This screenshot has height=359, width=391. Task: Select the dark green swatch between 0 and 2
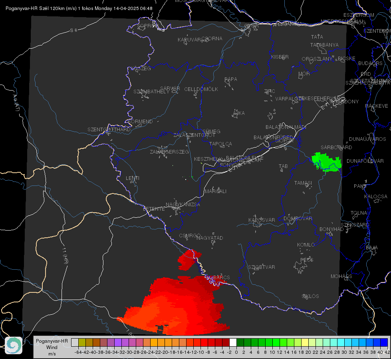point(240,343)
